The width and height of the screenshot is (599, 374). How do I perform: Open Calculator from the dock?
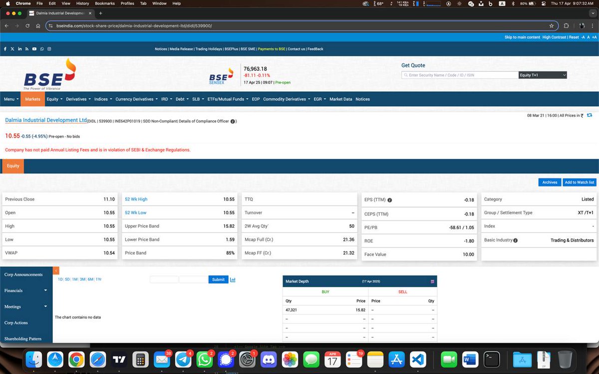(x=140, y=359)
